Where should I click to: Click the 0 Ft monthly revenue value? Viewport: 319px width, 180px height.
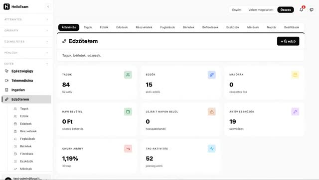tap(67, 121)
